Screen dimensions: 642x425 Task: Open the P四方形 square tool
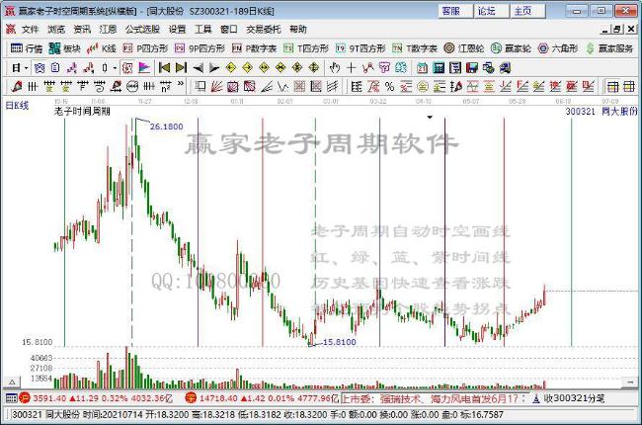[145, 48]
